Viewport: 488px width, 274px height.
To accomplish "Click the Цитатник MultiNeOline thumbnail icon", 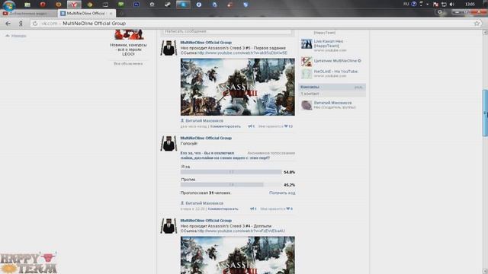I will point(307,62).
